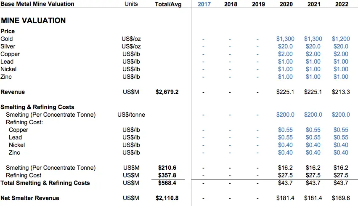Click the 2020 Zinc refining $0.40 cell
The width and height of the screenshot is (358, 206).
[285, 152]
